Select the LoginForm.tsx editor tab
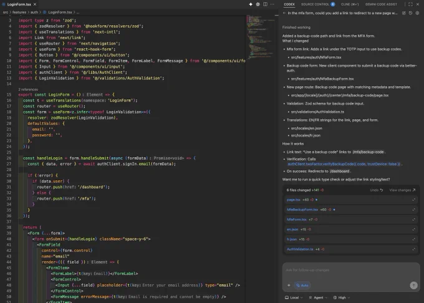Viewport: 424px width, 303px height. tap(19, 4)
